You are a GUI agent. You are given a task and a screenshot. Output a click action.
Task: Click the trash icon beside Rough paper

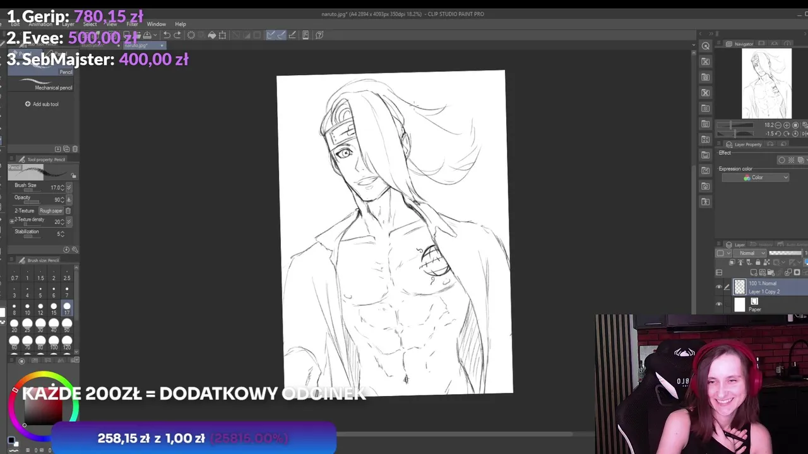point(68,211)
